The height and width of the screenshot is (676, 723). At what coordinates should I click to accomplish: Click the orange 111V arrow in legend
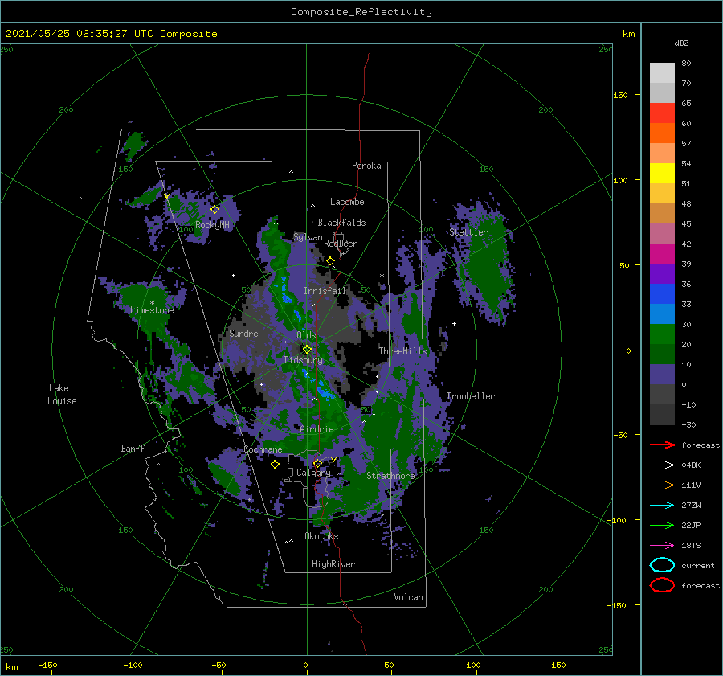[x=662, y=485]
